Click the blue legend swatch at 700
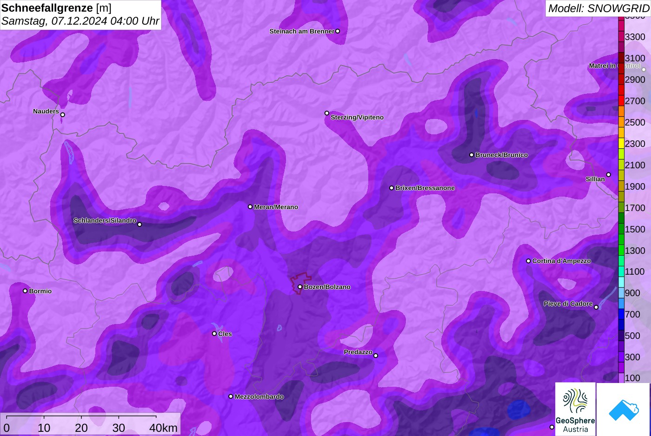 (621, 314)
